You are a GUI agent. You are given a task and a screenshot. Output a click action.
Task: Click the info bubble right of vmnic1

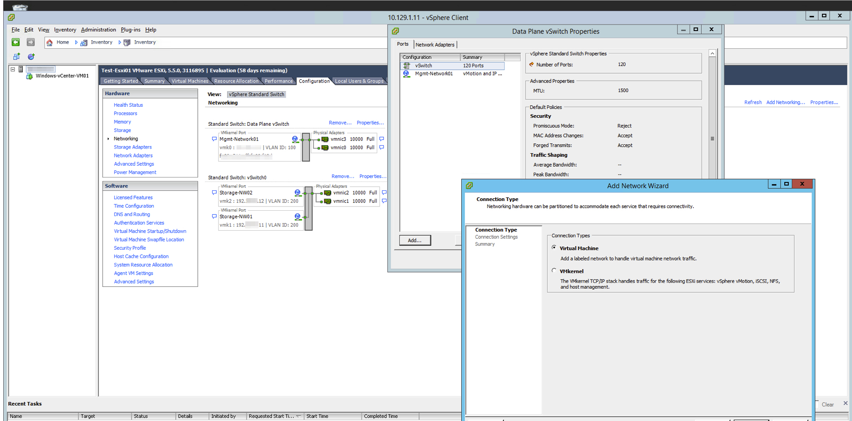click(x=384, y=201)
